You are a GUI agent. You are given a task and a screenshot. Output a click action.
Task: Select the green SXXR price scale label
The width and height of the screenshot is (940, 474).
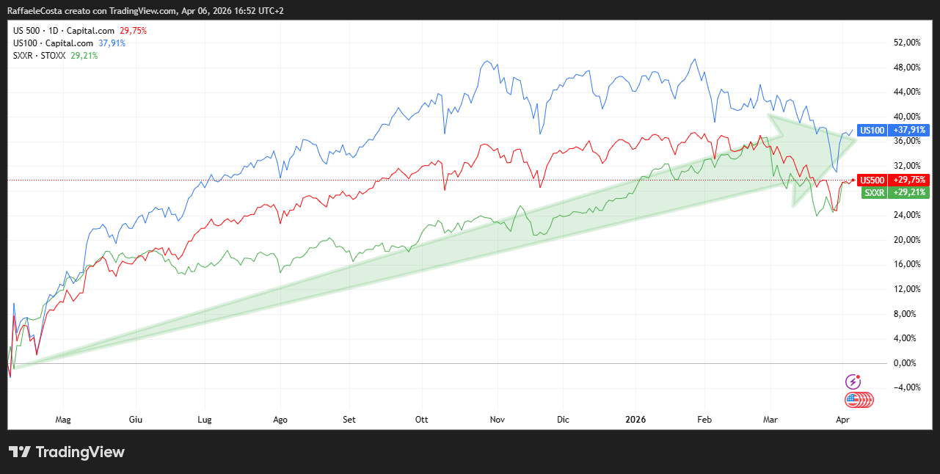873,193
